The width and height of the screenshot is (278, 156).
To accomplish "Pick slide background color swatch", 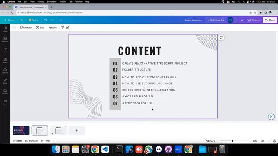I will (x=14, y=28).
